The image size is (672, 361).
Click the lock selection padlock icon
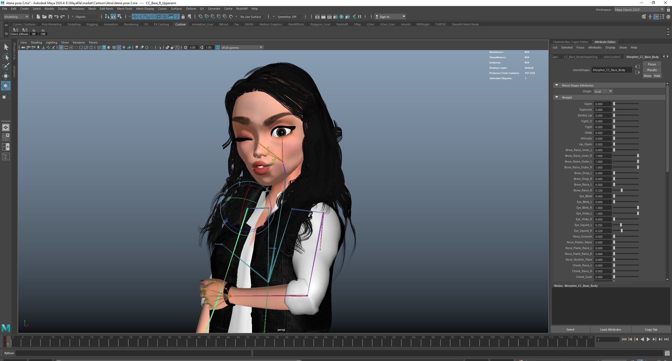click(x=183, y=17)
